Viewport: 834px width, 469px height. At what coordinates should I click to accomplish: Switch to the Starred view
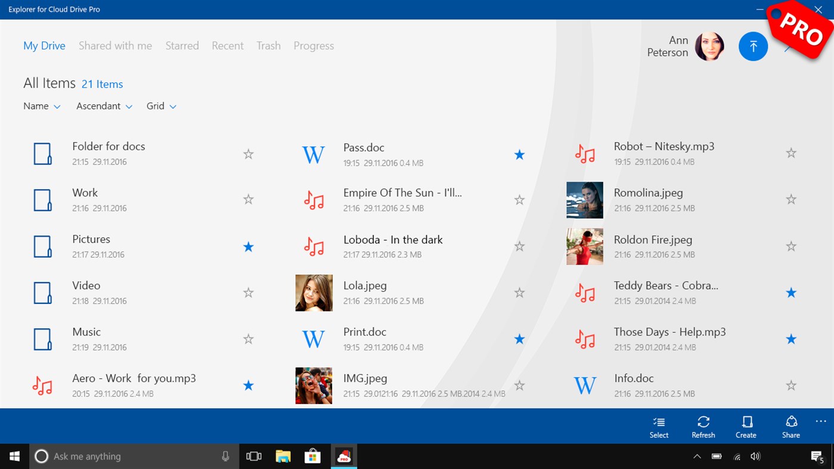point(182,45)
